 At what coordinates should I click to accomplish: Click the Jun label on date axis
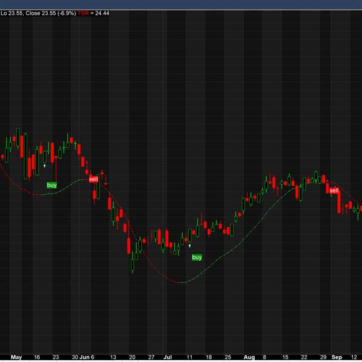(84, 357)
